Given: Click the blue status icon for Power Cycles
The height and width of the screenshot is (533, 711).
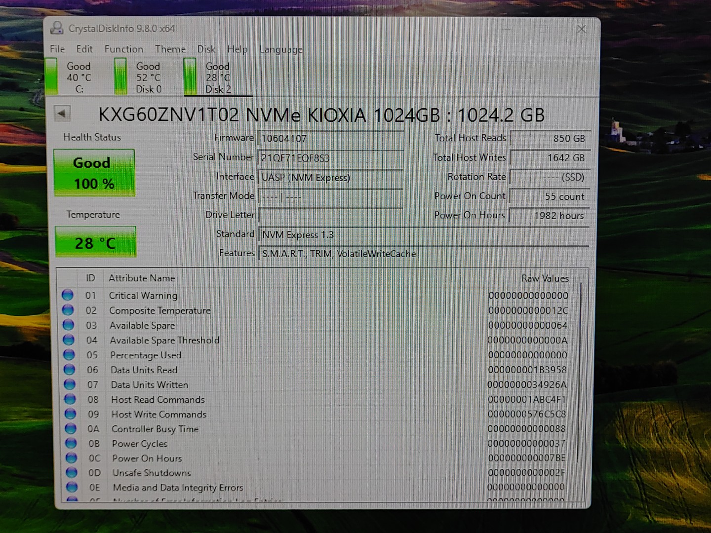Looking at the screenshot, I should [71, 443].
